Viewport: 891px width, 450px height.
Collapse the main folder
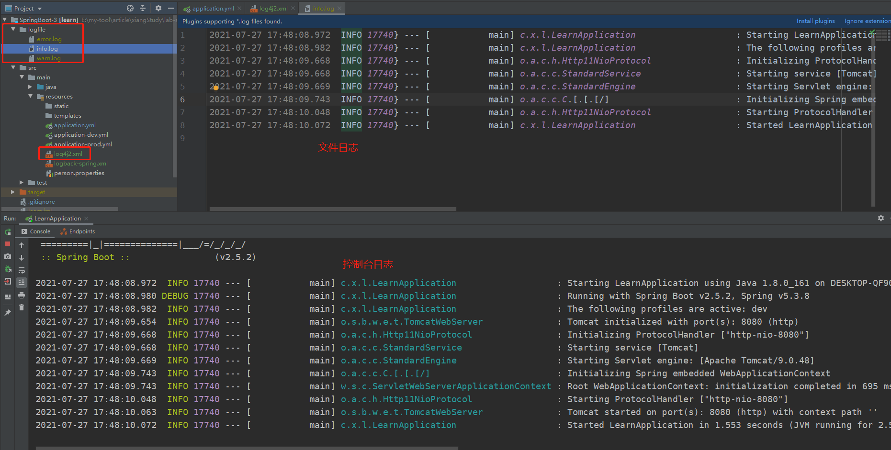pyautogui.click(x=22, y=77)
